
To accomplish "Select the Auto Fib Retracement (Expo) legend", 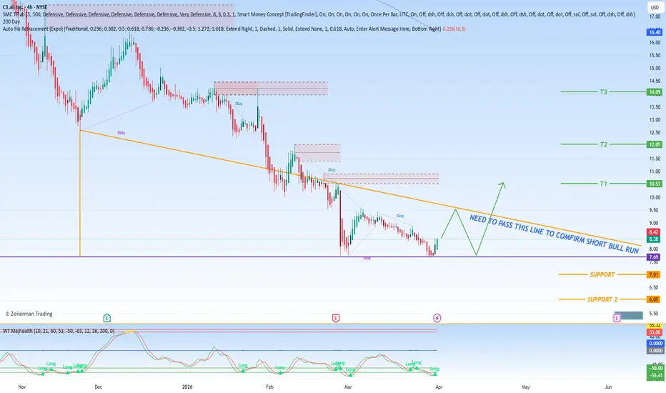I will 234,29.
